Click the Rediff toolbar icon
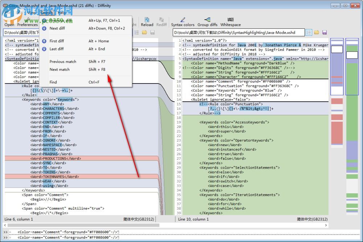363x242 pixels. click(162, 21)
